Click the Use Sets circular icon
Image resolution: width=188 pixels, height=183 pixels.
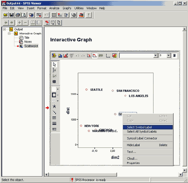(x=74, y=15)
